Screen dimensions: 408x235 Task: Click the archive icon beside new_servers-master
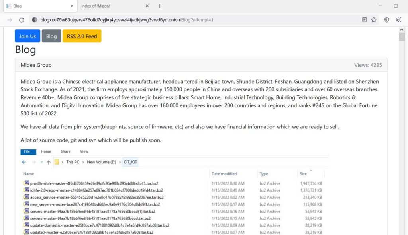click(26, 204)
